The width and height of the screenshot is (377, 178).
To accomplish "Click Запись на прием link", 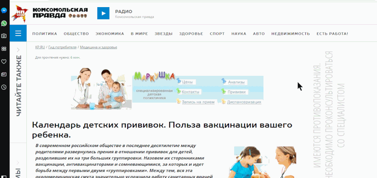I will pos(198,102).
